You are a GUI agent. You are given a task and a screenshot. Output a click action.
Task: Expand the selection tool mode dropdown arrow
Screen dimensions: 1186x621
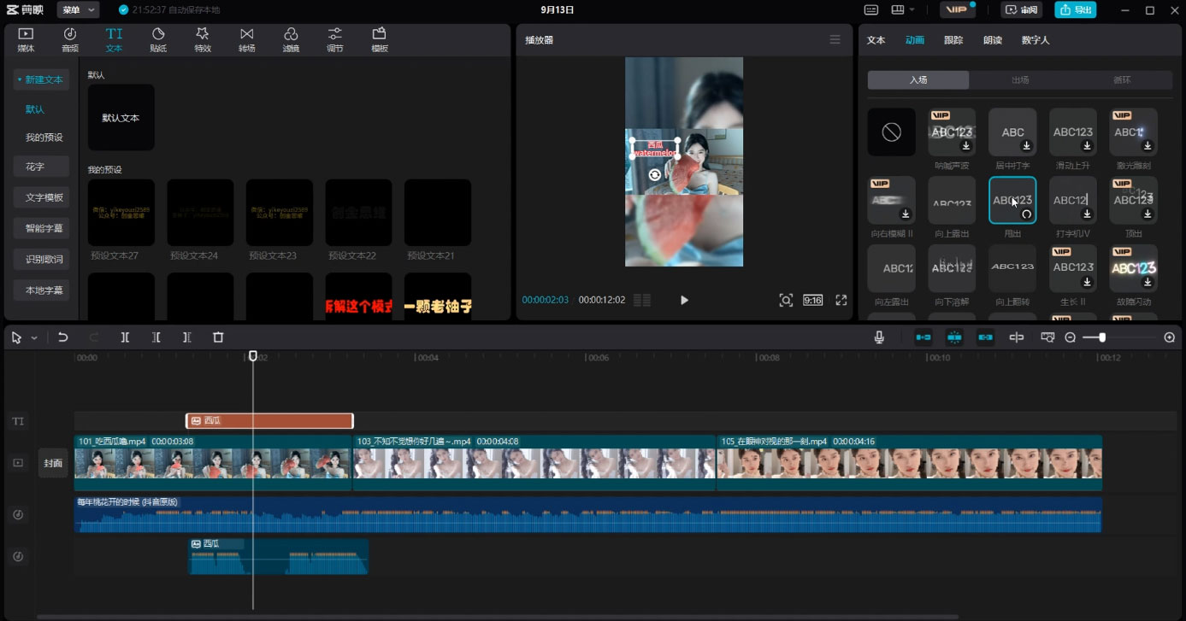pyautogui.click(x=34, y=338)
